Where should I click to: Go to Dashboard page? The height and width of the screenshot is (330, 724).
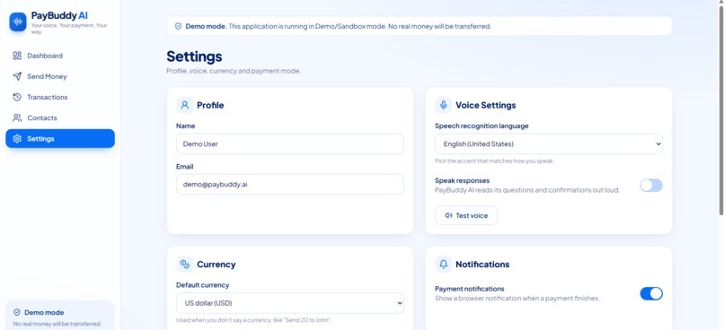point(60,56)
